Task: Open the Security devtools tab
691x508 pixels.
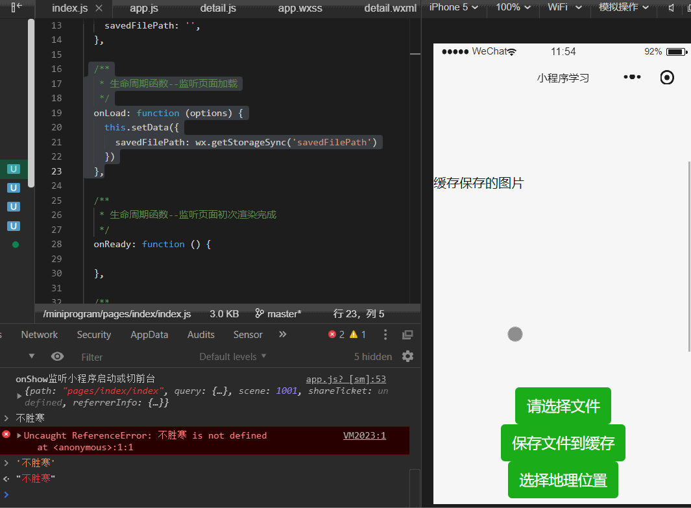Action: (94, 335)
